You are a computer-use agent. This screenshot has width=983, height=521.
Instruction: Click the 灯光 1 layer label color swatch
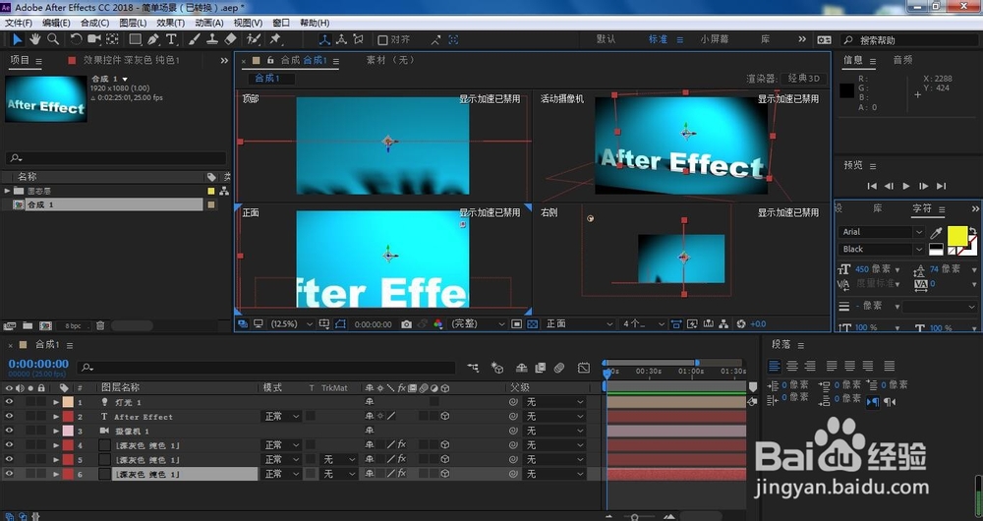coord(68,402)
